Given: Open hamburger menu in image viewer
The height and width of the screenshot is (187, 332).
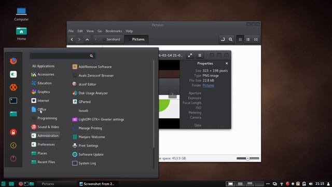Looking at the screenshot, I should [x=200, y=56].
